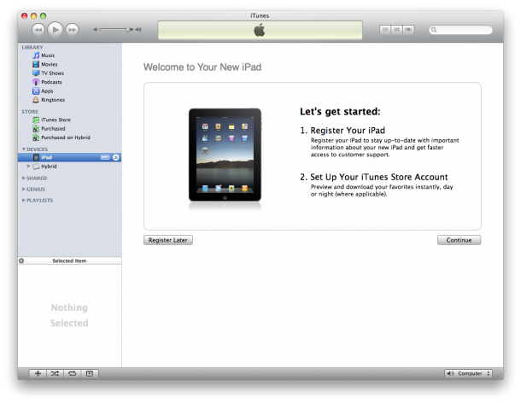Switch to list view button
Viewport: 521px width, 404px height.
coord(385,30)
